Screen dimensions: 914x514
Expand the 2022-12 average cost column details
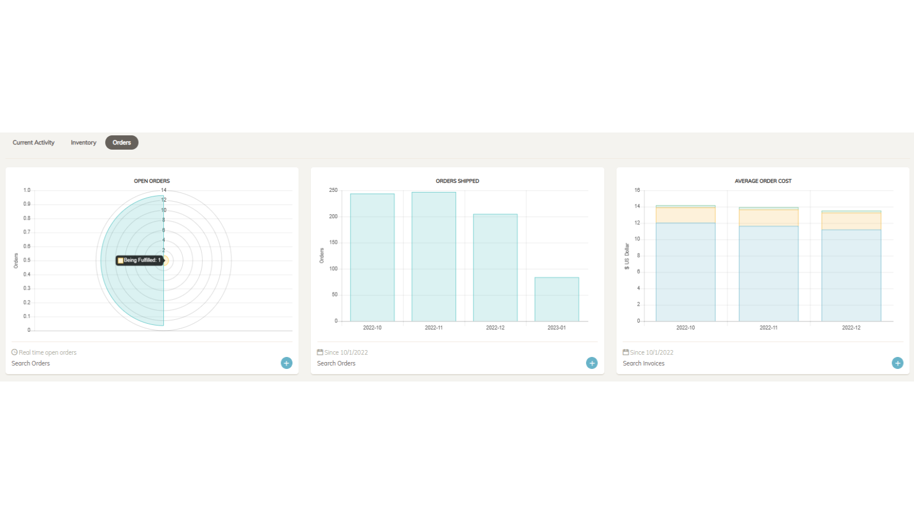tap(851, 268)
